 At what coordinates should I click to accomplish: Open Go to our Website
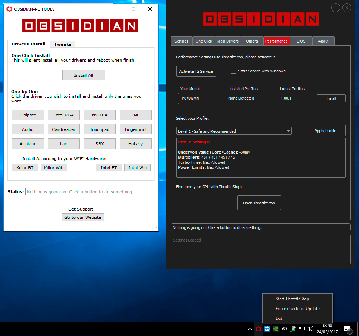(x=83, y=217)
